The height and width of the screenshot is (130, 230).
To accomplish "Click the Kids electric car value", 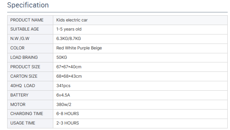I will [x=72, y=20].
